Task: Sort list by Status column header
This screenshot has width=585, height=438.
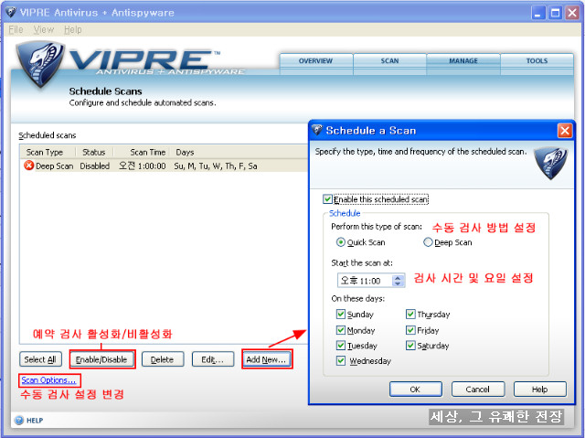Action: (x=95, y=152)
